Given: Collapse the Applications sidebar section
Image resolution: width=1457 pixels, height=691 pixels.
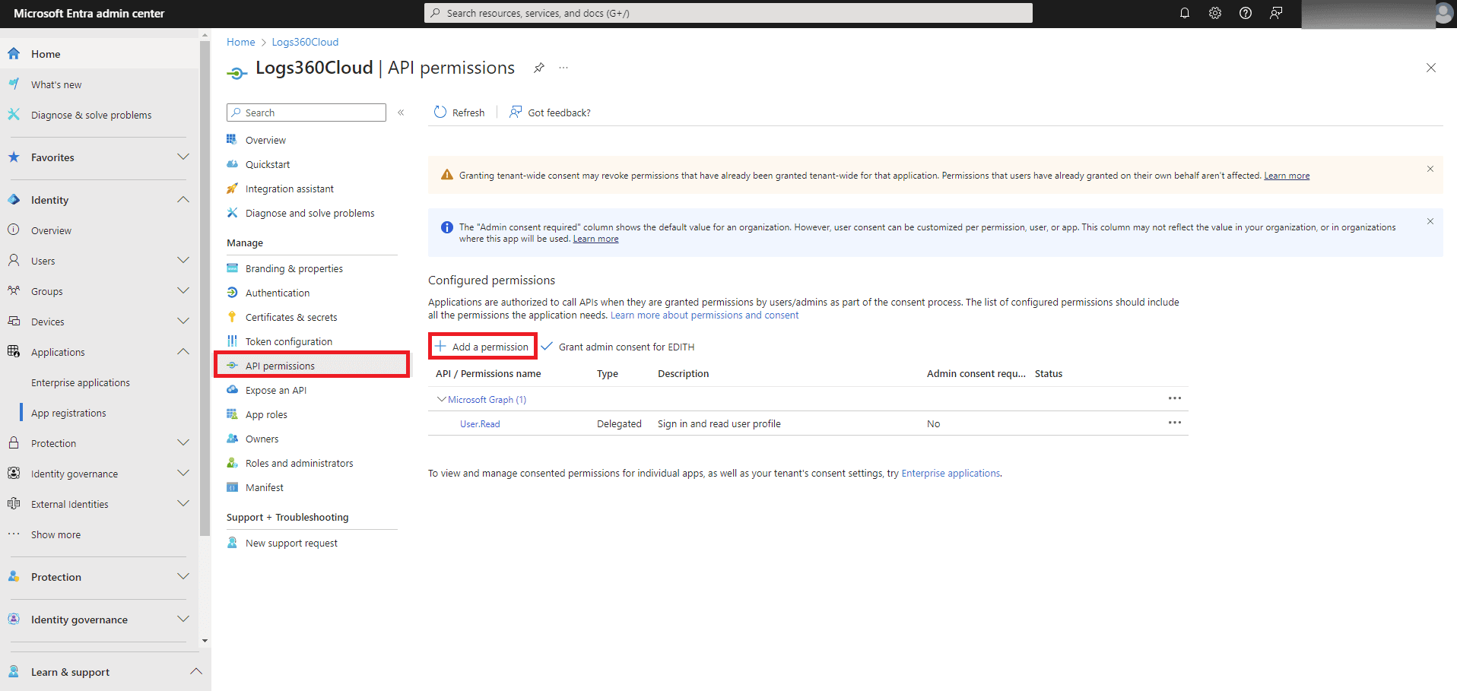Looking at the screenshot, I should pyautogui.click(x=183, y=351).
